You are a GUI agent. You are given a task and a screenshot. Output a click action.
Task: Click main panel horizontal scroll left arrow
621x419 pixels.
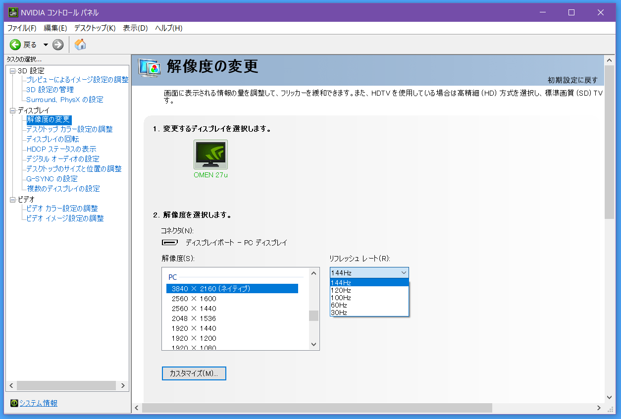coord(137,408)
